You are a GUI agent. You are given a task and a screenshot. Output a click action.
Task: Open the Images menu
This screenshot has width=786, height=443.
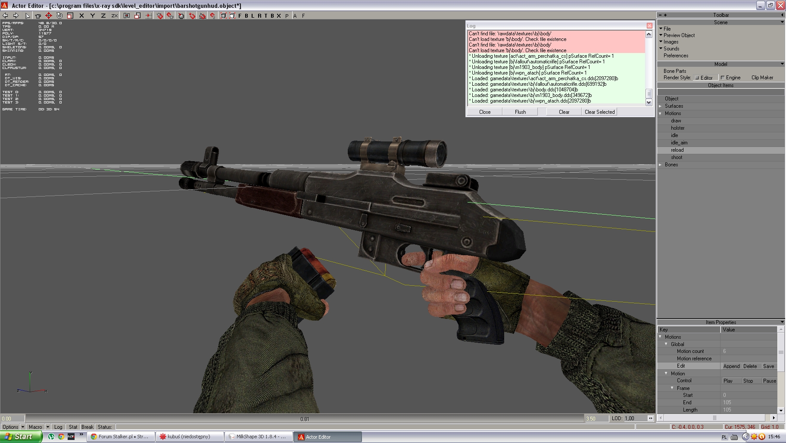pyautogui.click(x=671, y=42)
